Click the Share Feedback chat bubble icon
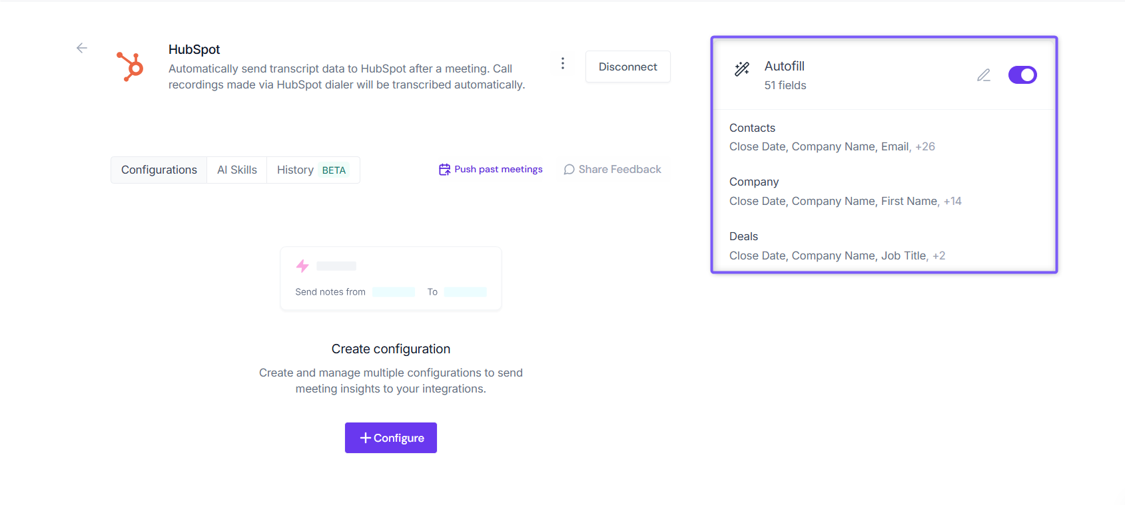The width and height of the screenshot is (1125, 505). [569, 170]
